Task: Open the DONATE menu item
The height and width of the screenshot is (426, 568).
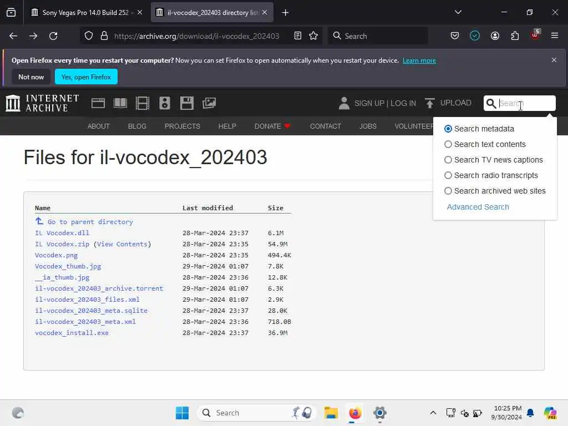Action: [x=272, y=126]
